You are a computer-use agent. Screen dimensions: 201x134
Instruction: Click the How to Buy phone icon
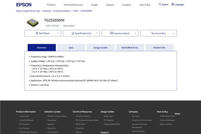point(153,33)
